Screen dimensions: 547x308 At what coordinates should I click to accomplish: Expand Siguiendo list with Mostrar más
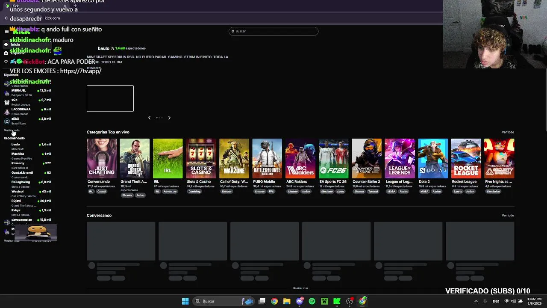pos(12,130)
